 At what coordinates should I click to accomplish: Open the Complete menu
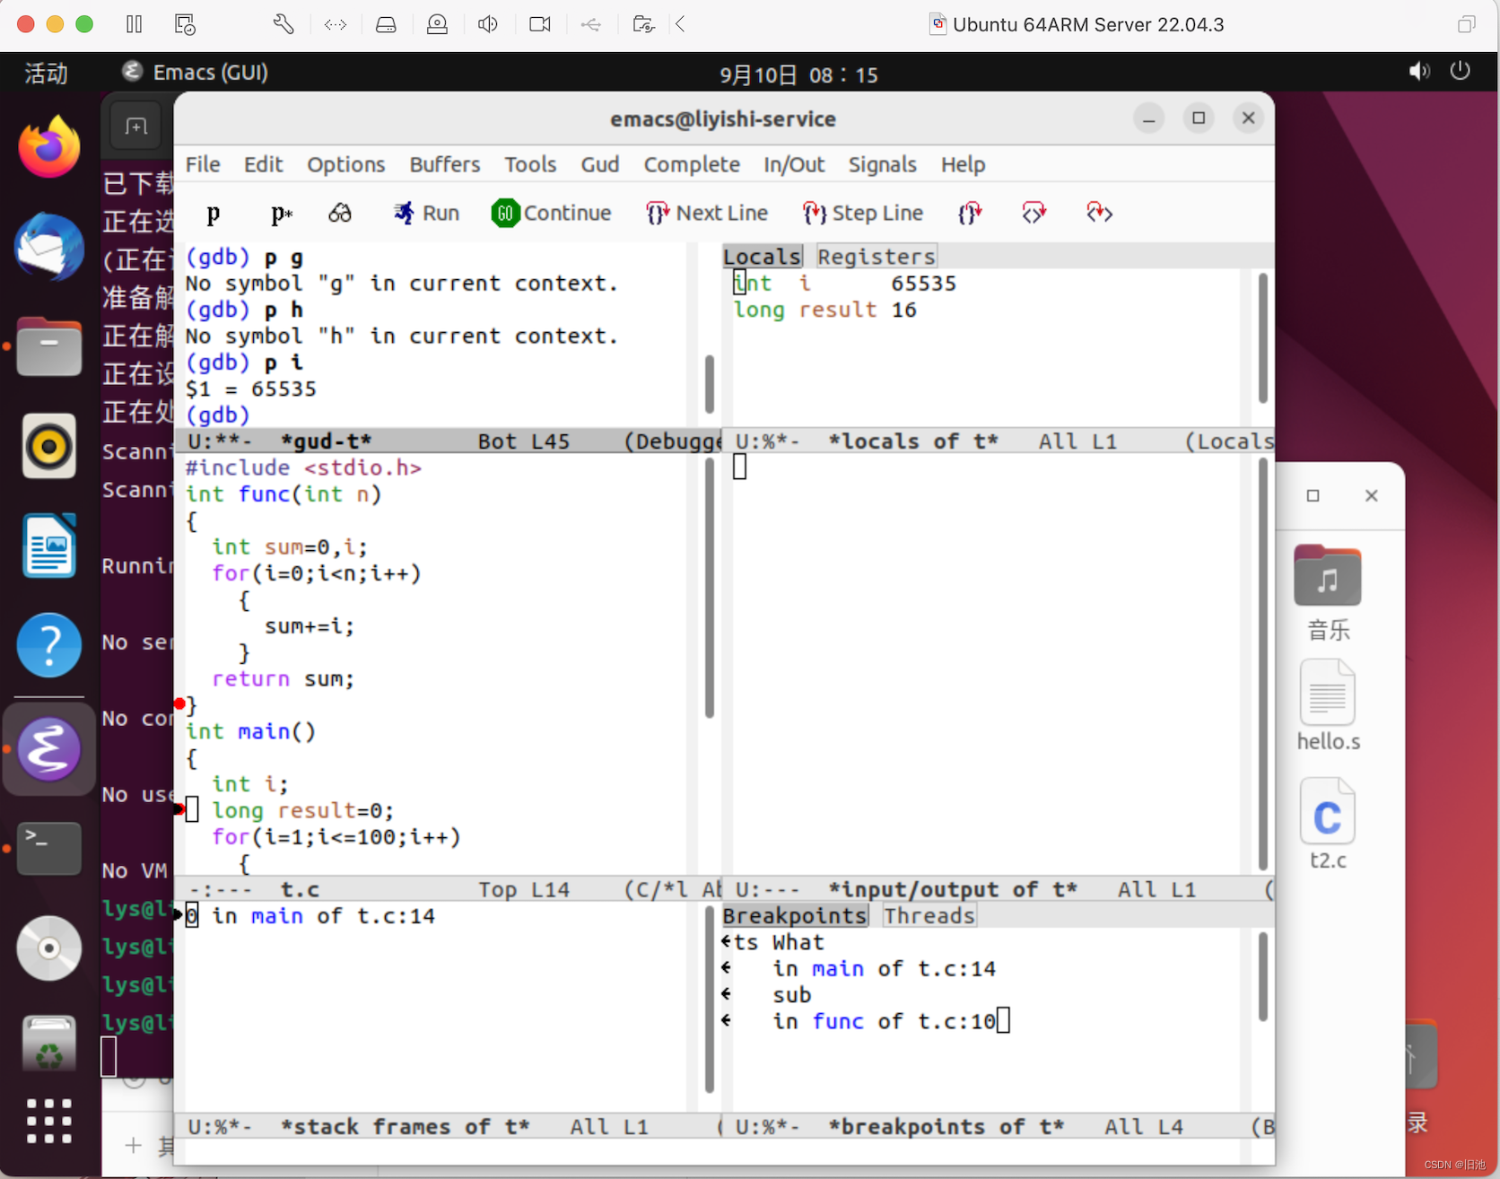692,165
